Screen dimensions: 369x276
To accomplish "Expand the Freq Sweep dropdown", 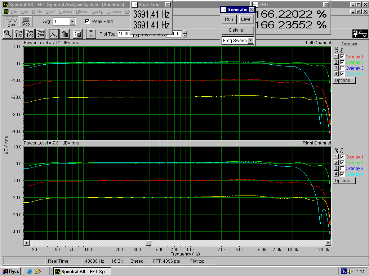I will 250,40.
